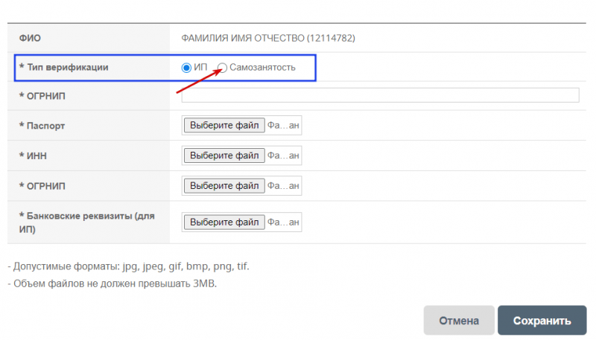The height and width of the screenshot is (340, 596).
Task: Click file name text in ОГРНИП upload row
Action: 283,185
